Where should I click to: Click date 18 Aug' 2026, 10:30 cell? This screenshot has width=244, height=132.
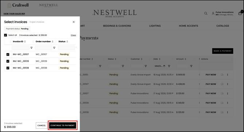164,84
